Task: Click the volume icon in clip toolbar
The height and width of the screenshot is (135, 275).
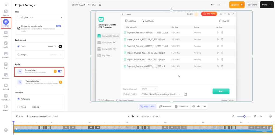Action: click(x=194, y=106)
